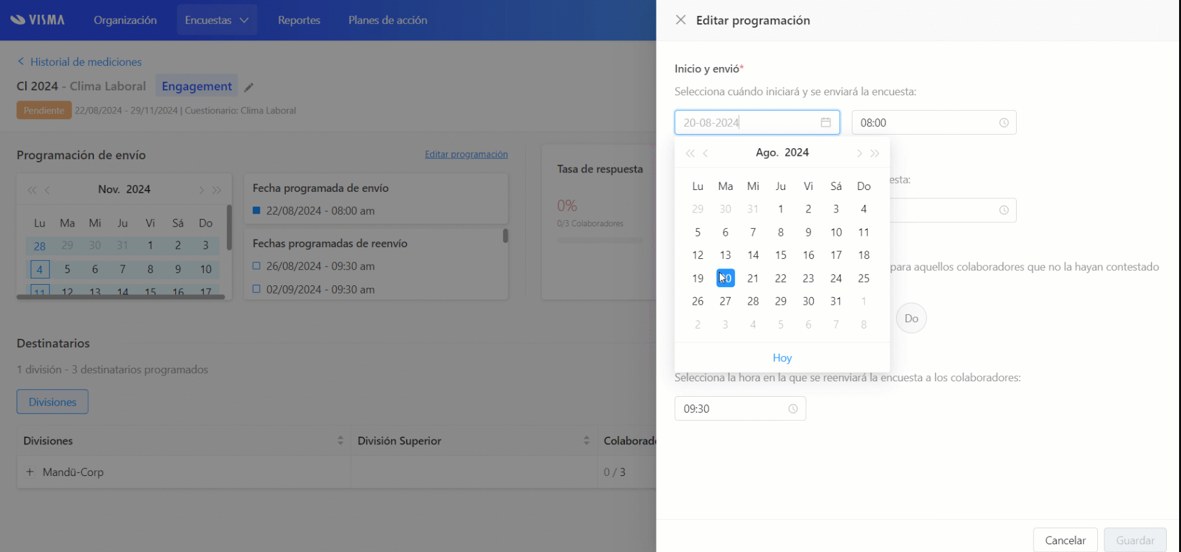Select day 28 in the Nov. 2024 calendar
Viewport: 1181px width, 552px height.
coord(40,246)
